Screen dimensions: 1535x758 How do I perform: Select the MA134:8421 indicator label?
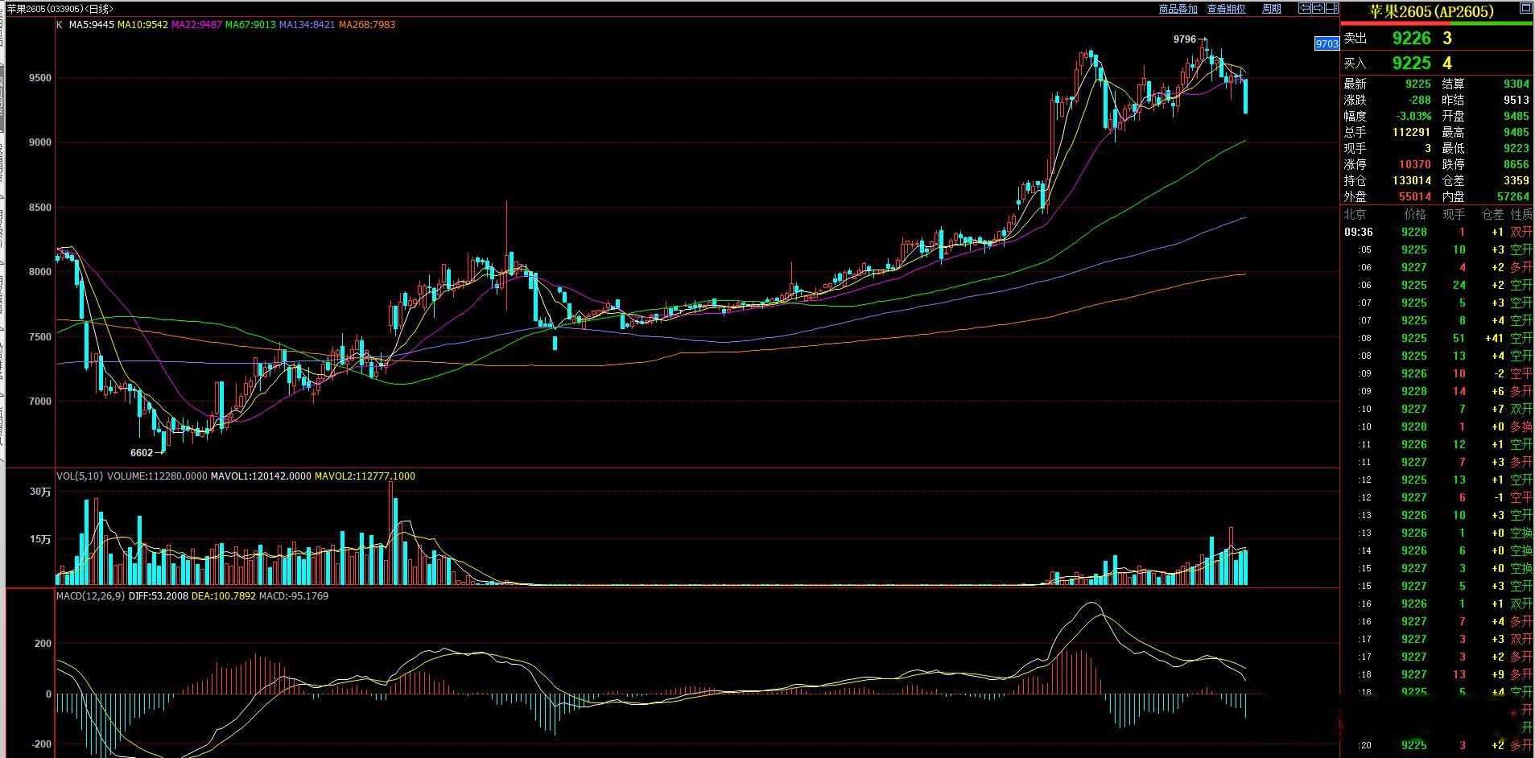[x=307, y=25]
